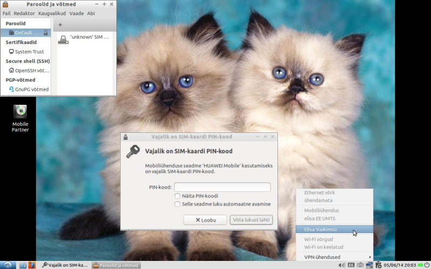
Task: Select GnuPG võtmed under PGP-võtmed
Action: pos(26,89)
